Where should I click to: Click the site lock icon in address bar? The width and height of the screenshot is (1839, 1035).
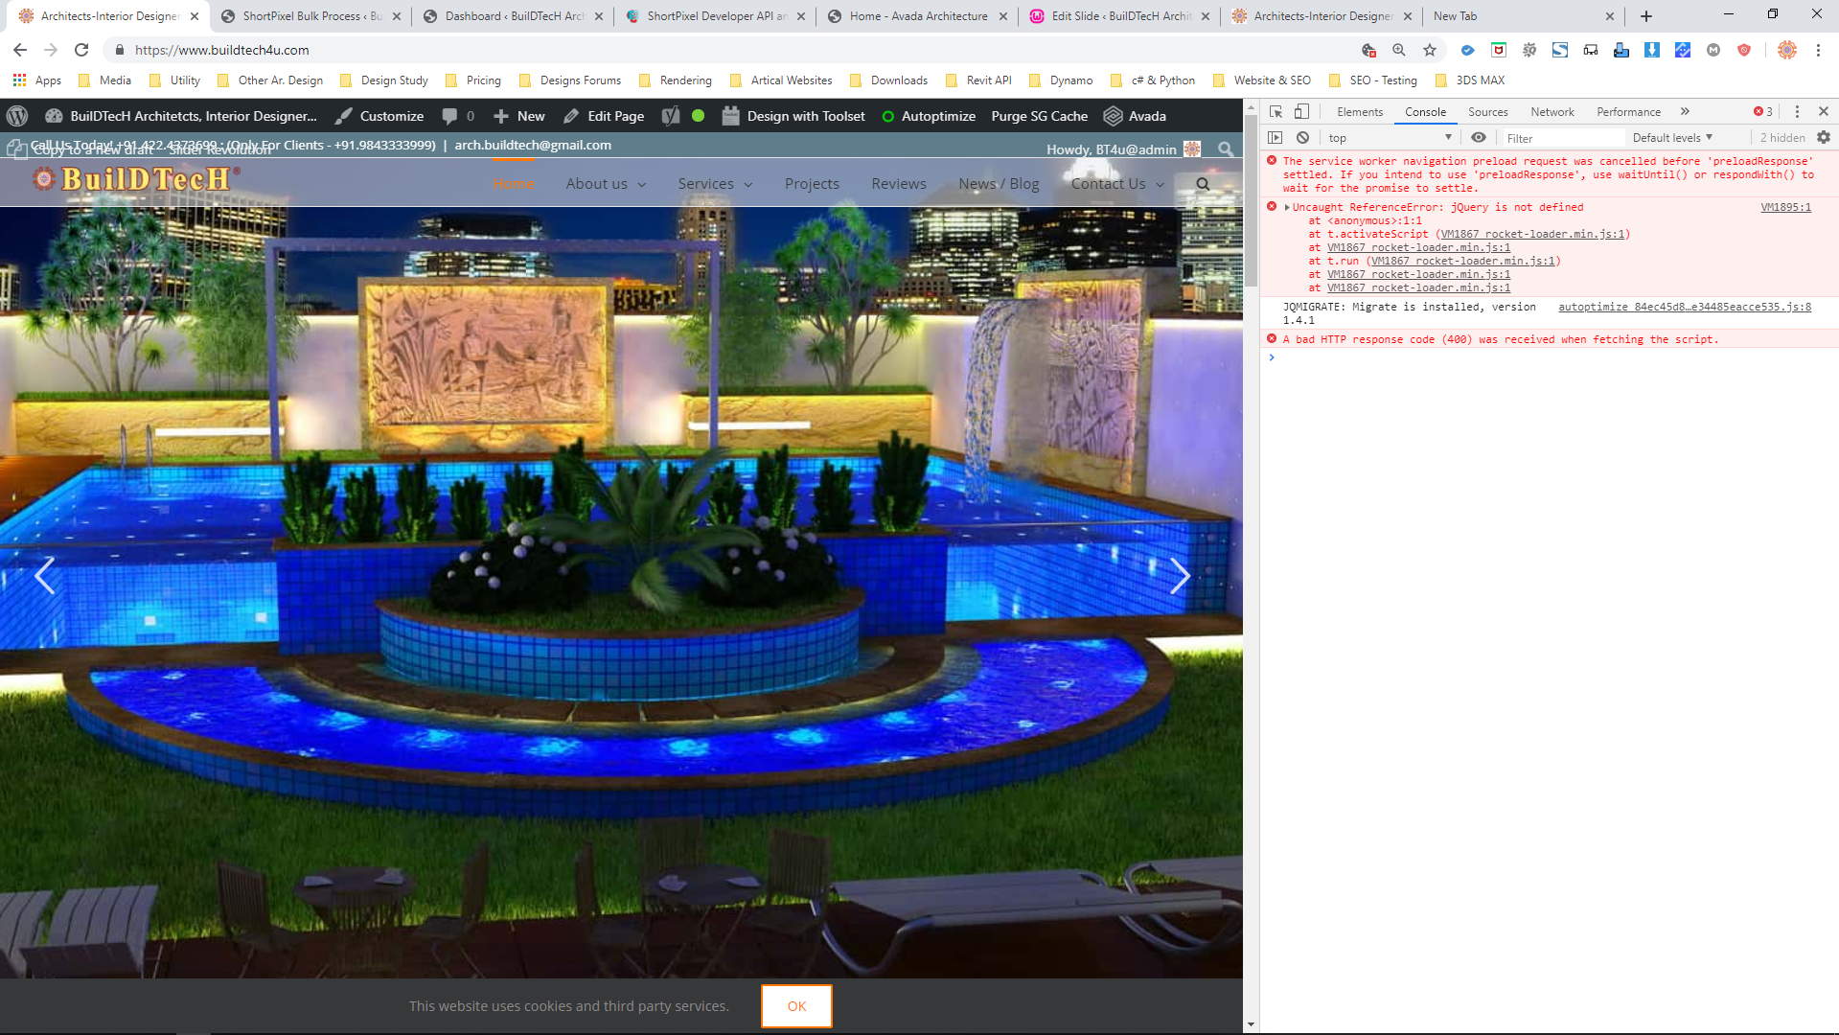pyautogui.click(x=120, y=50)
